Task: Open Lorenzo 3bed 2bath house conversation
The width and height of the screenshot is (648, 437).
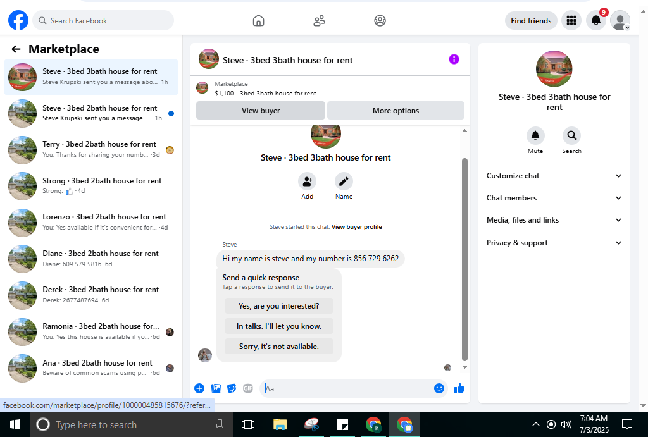Action: click(91, 222)
